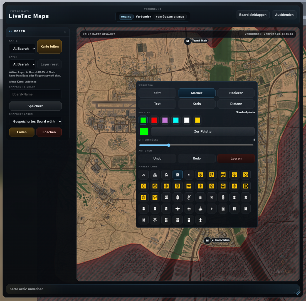This screenshot has height=301, width=306.
Task: Open the Karte map dropdown
Action: (23, 49)
